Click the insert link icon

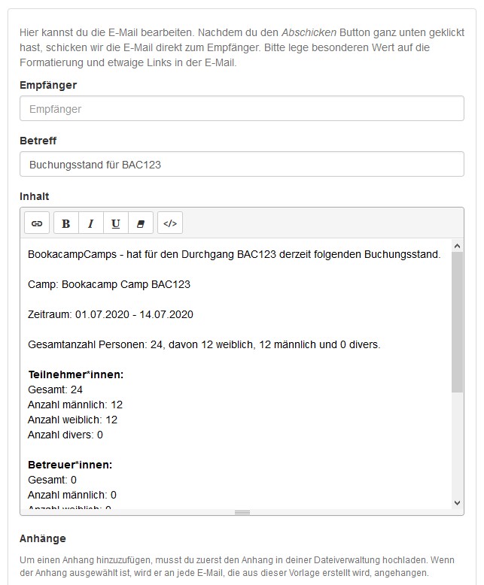pos(37,223)
